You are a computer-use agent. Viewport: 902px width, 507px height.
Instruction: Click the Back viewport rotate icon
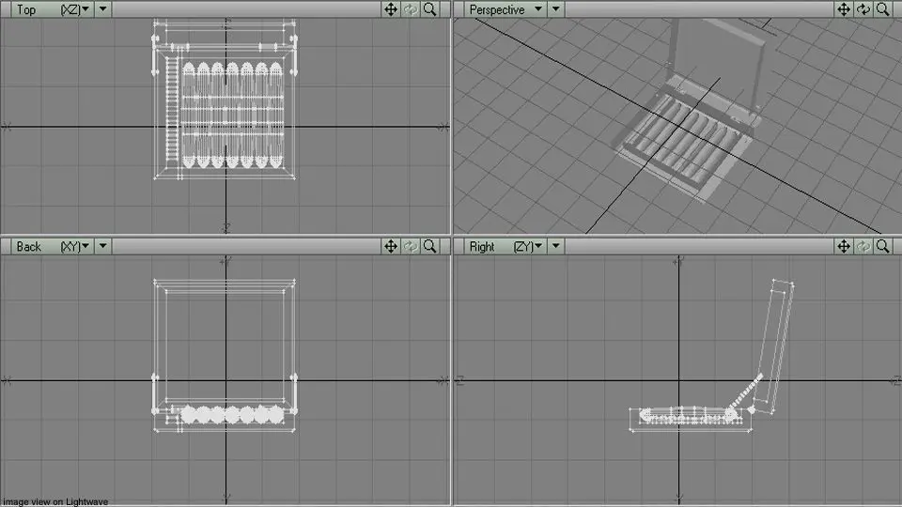[x=411, y=246]
